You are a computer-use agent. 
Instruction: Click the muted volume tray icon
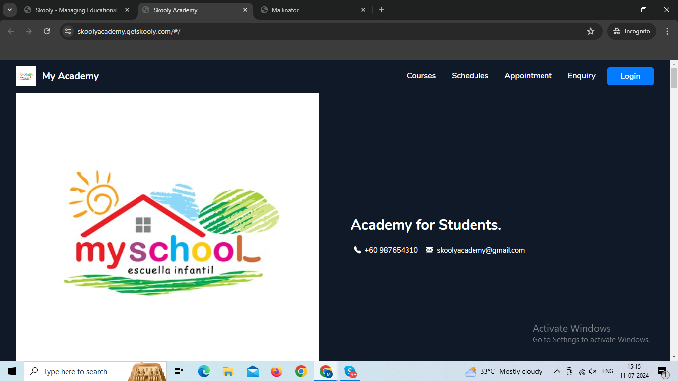pos(593,371)
